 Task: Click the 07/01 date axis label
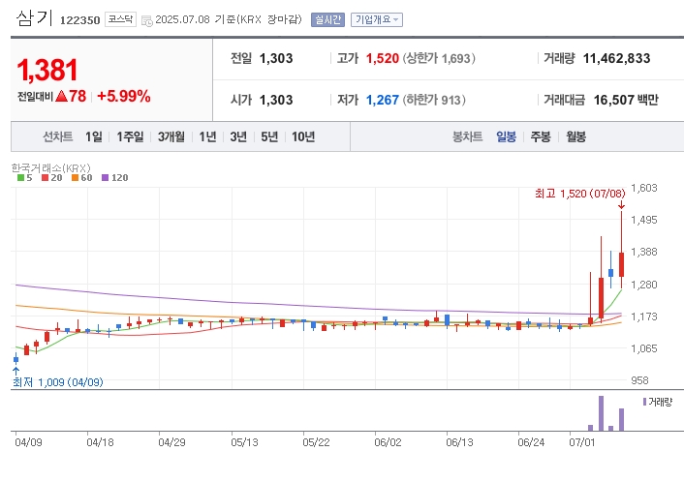coord(582,442)
